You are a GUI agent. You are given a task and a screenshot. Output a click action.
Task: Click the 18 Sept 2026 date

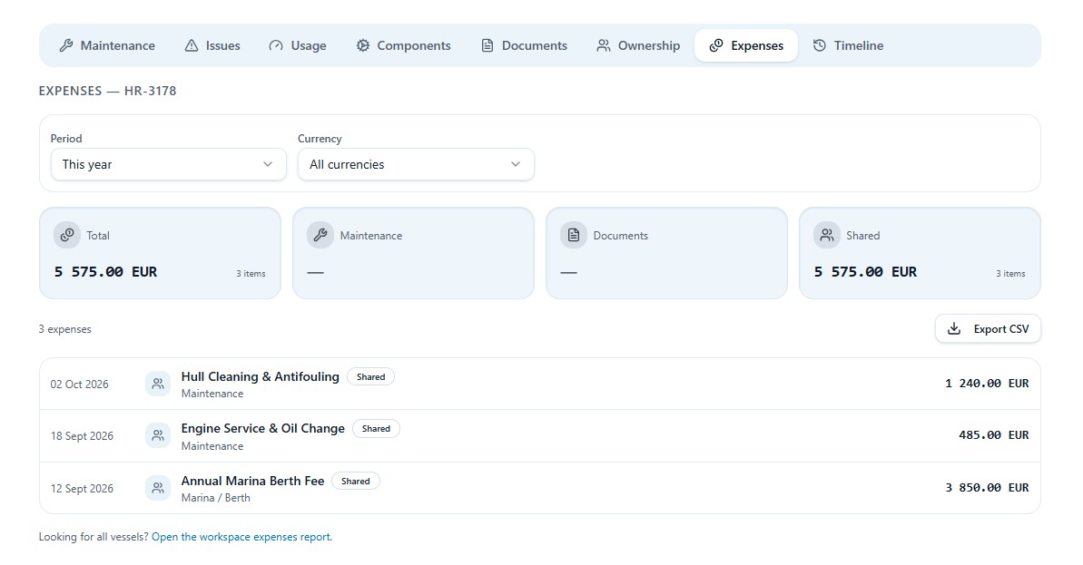(83, 436)
